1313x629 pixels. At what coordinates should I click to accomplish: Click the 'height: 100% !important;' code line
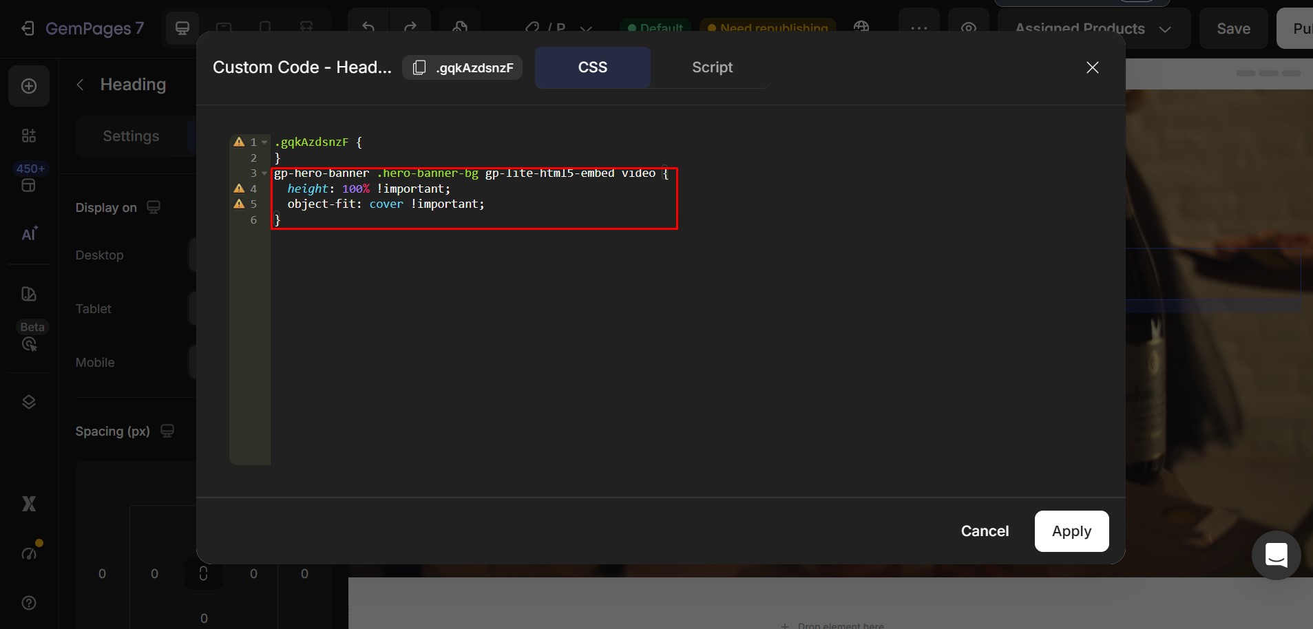pos(368,189)
